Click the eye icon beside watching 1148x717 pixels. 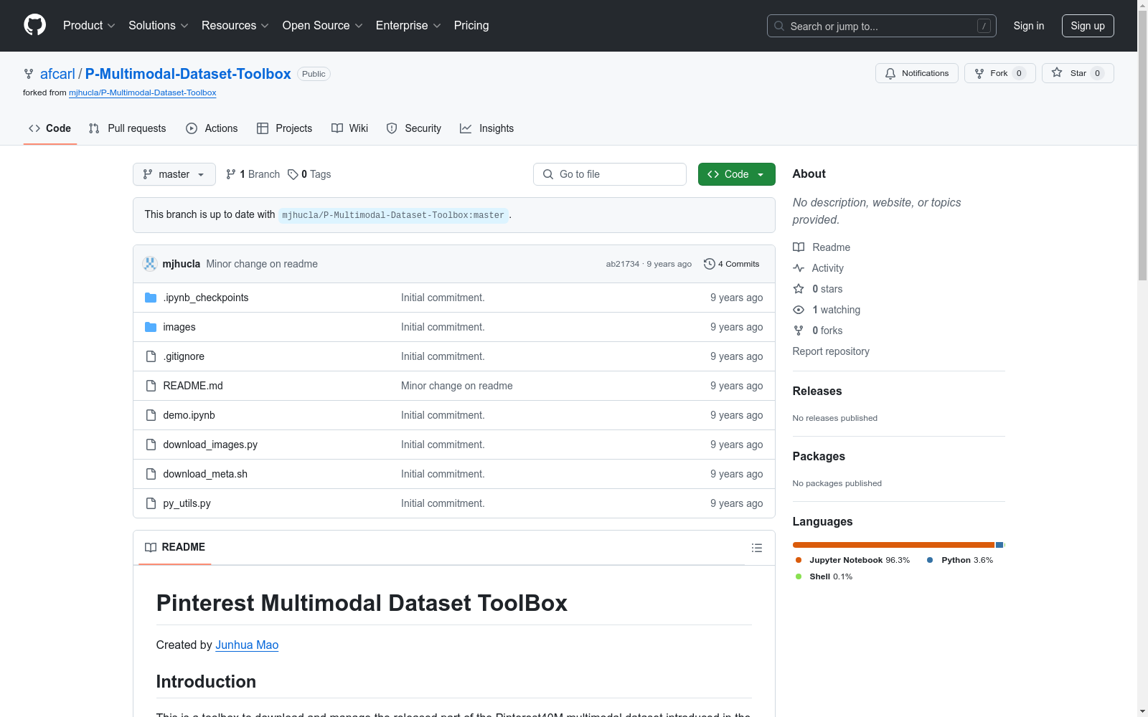(x=799, y=310)
